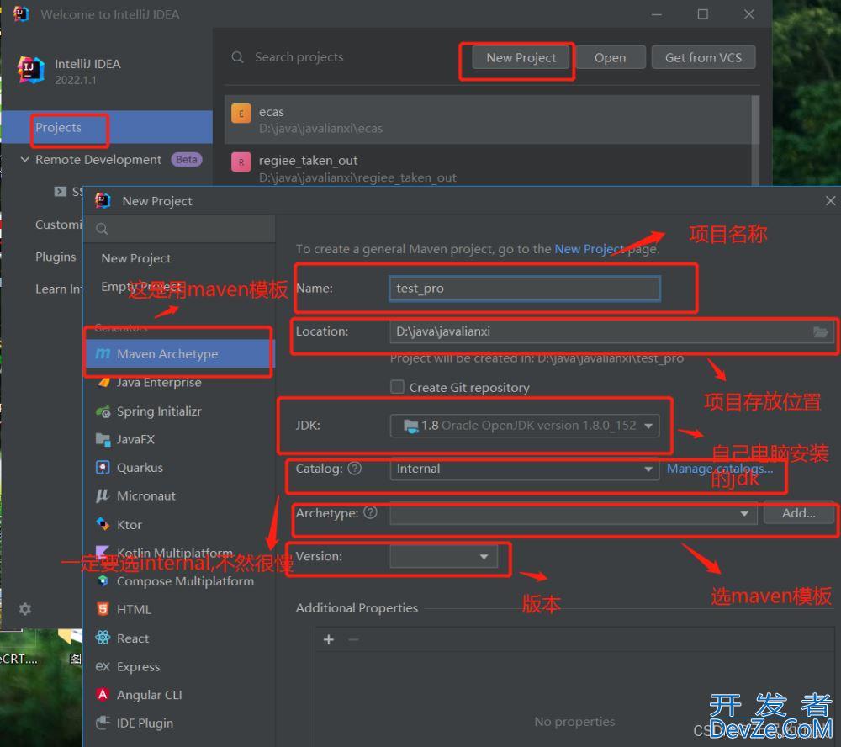The width and height of the screenshot is (841, 747).
Task: Enable the Create Git repository checkbox
Action: pos(398,387)
